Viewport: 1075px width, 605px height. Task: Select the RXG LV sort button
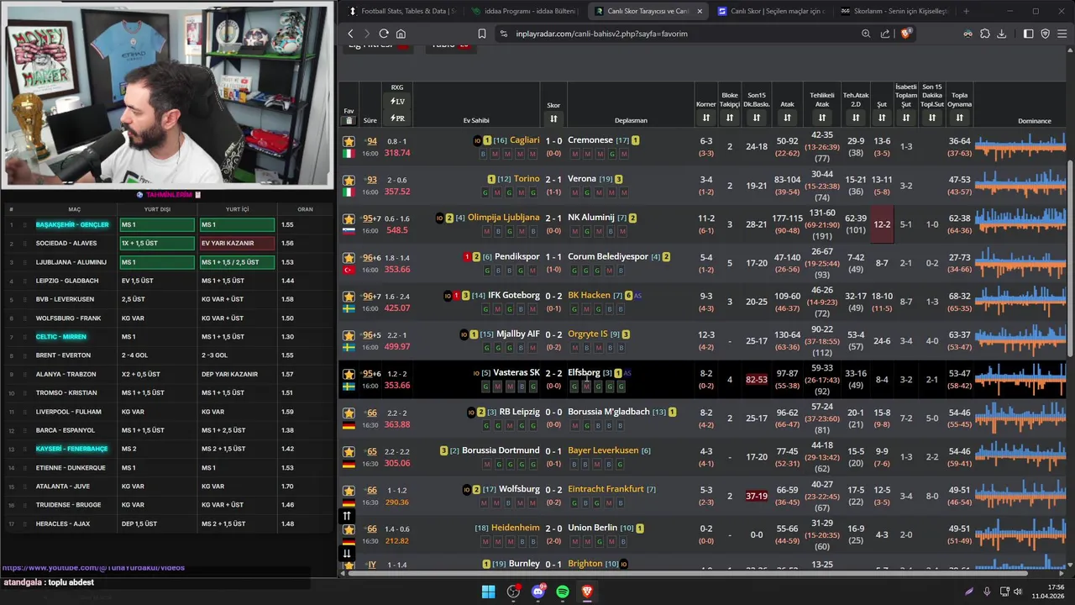[397, 102]
